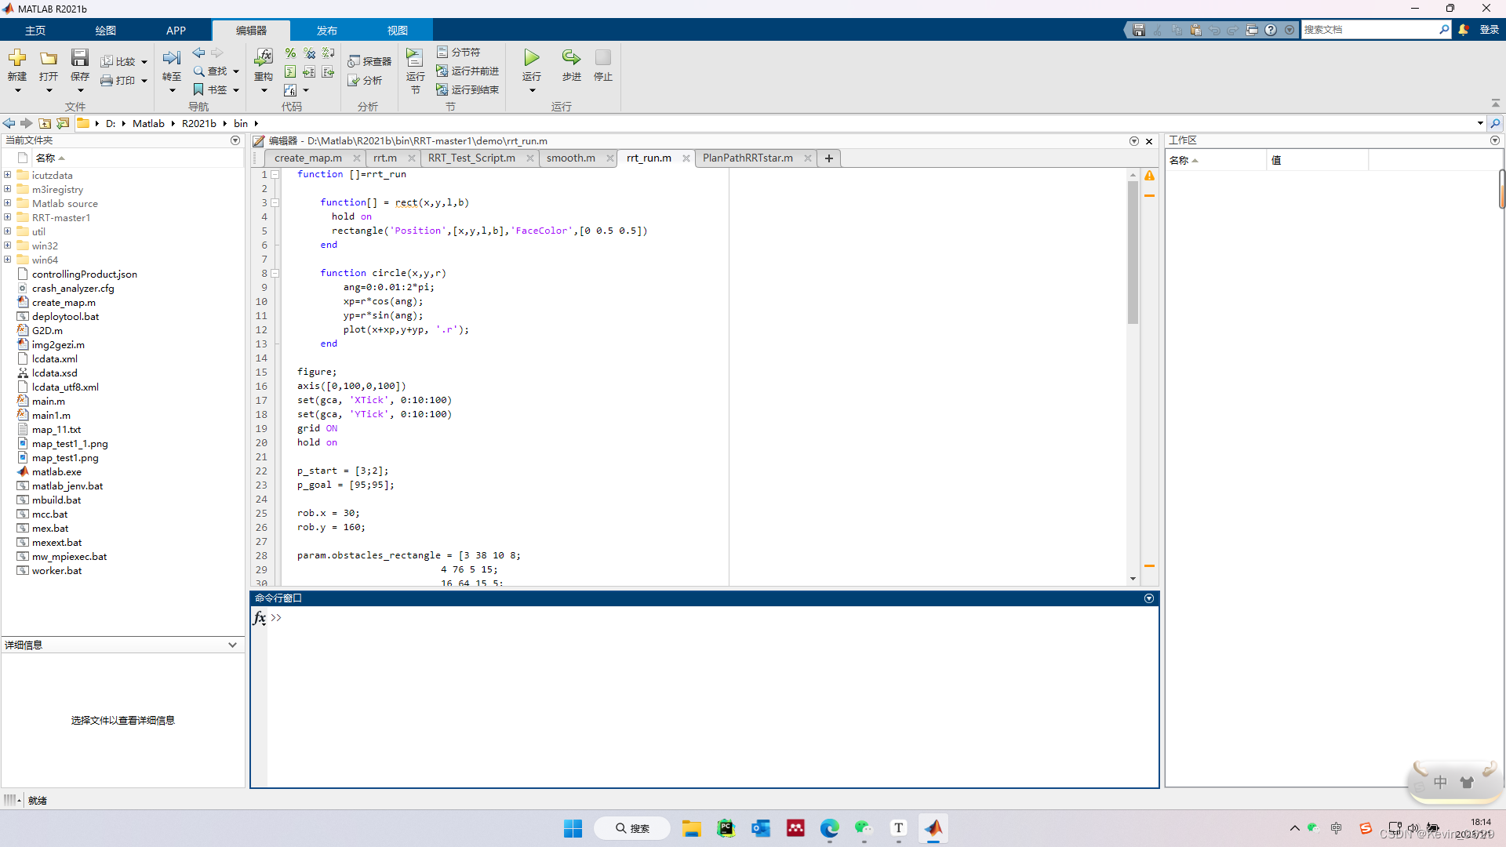This screenshot has height=847, width=1506.
Task: Click the Refactor (重构) fx icon
Action: point(264,57)
